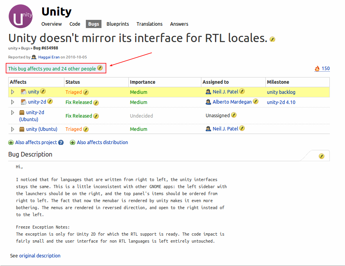
Task: Edit unity-2d target pencil icon
Action: [50, 102]
